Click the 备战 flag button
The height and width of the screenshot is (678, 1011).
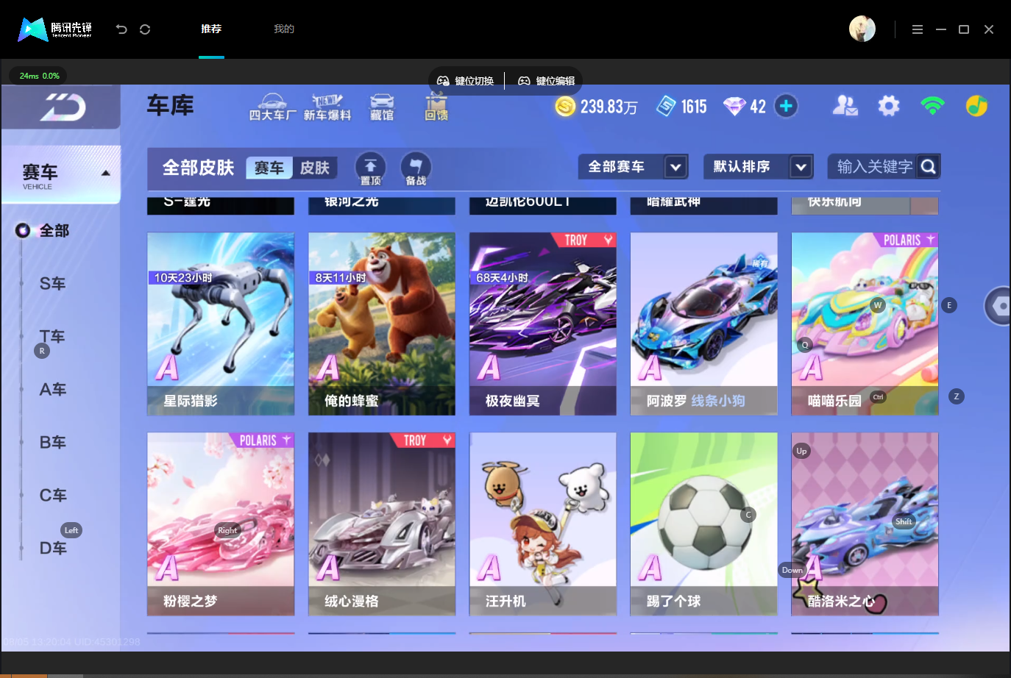pos(416,169)
